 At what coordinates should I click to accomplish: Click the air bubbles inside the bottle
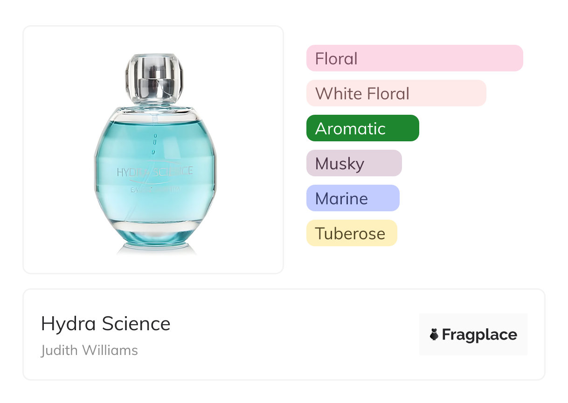[x=154, y=144]
